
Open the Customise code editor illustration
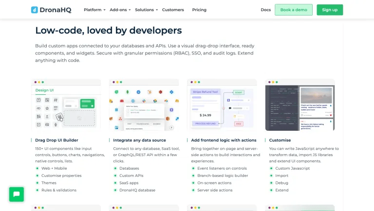[300, 105]
